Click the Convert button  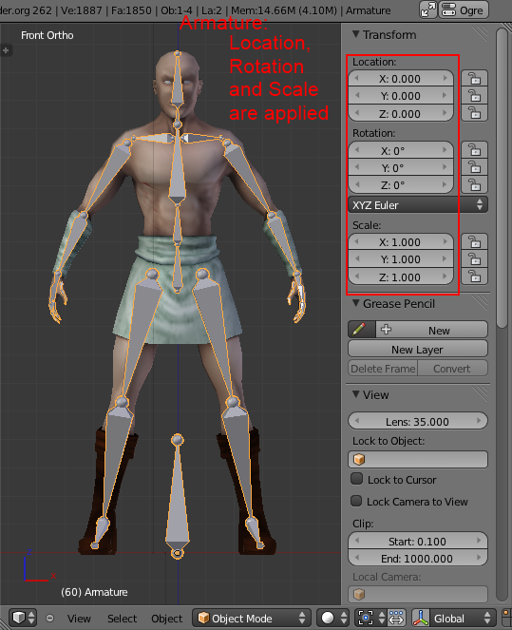point(452,369)
